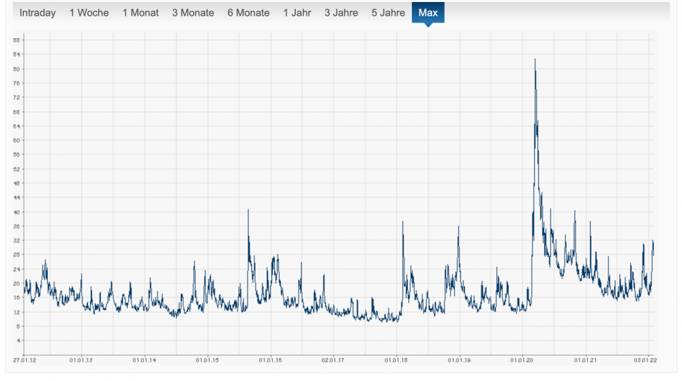Click y-axis value label 80
The width and height of the screenshot is (682, 381).
16,69
